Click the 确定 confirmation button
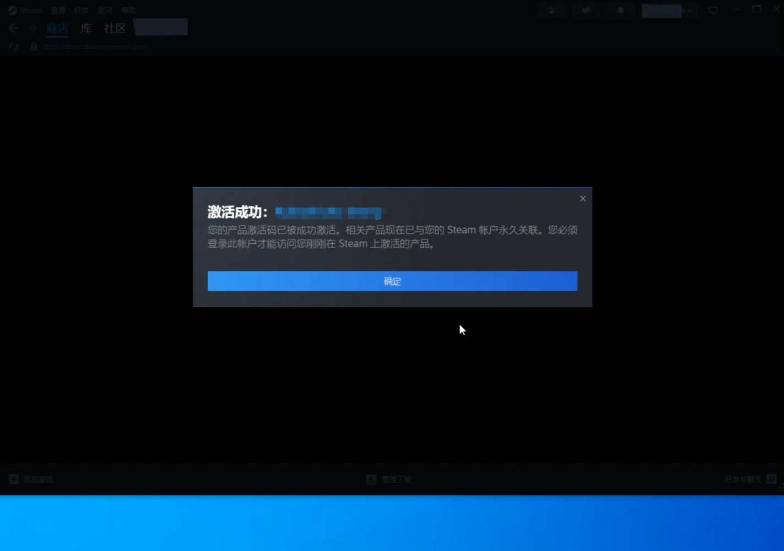Image resolution: width=784 pixels, height=551 pixels. (x=392, y=281)
